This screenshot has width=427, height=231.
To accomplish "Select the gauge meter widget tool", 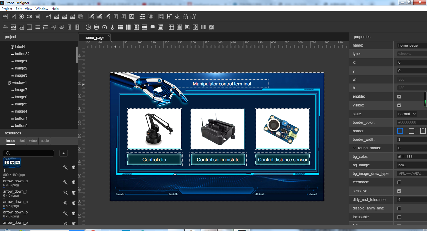I will [x=104, y=27].
